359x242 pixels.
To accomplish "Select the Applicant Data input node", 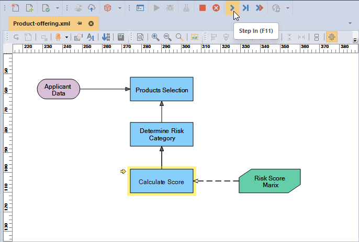I will tap(59, 89).
